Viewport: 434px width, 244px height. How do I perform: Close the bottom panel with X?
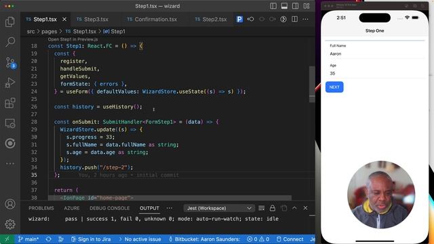(x=305, y=208)
